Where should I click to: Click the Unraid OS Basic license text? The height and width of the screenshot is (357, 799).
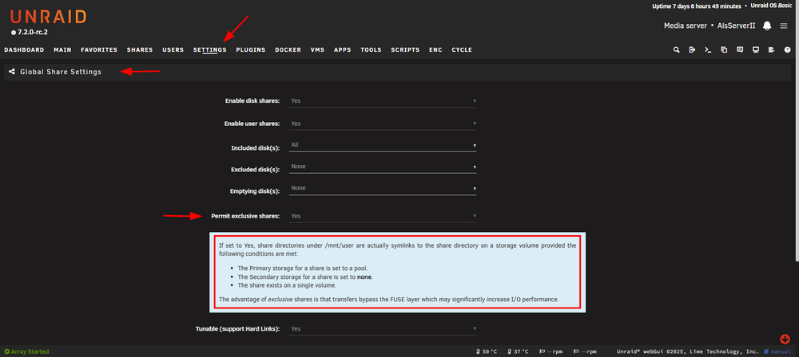(x=771, y=6)
